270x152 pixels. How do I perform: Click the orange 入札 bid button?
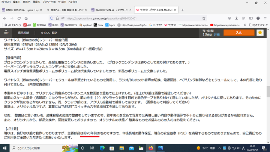(x=238, y=33)
